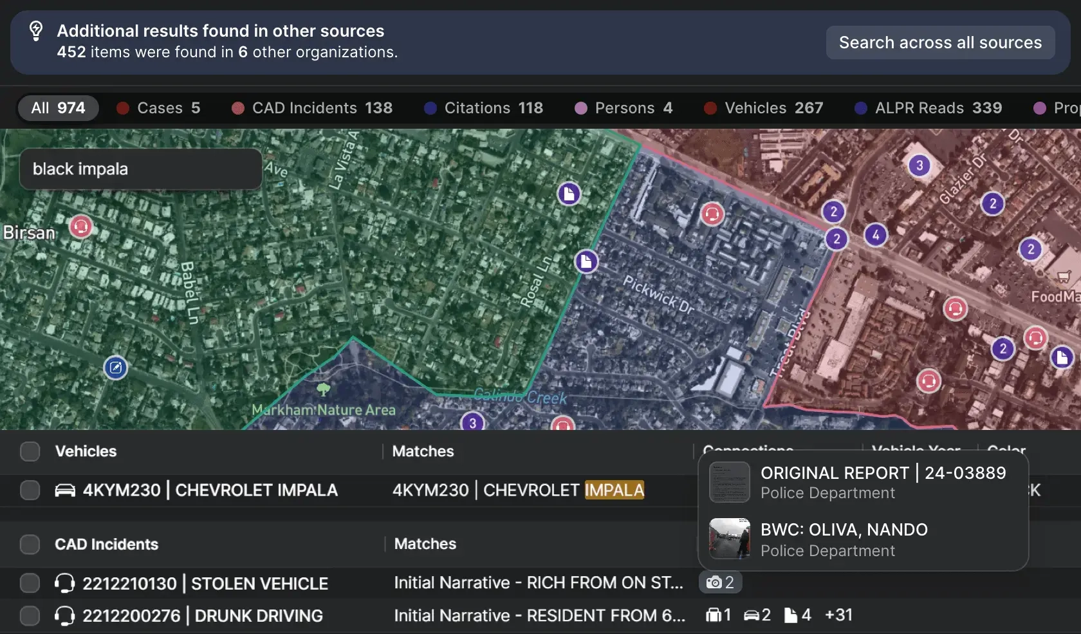The width and height of the screenshot is (1081, 634).
Task: Open the BWC: Oliva, Nando video thumbnail
Action: (x=730, y=539)
